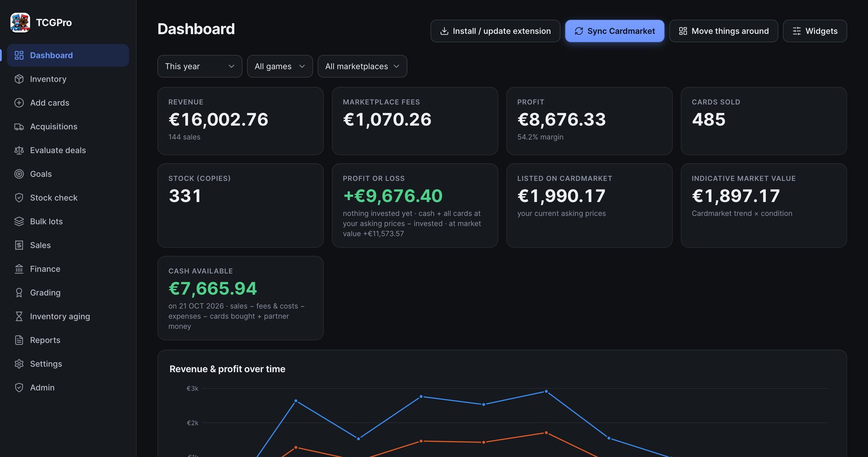The height and width of the screenshot is (457, 868).
Task: Click the Revenue & profit over time heading
Action: 227,369
